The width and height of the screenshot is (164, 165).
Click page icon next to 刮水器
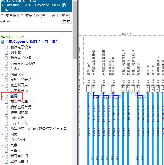tap(7, 53)
